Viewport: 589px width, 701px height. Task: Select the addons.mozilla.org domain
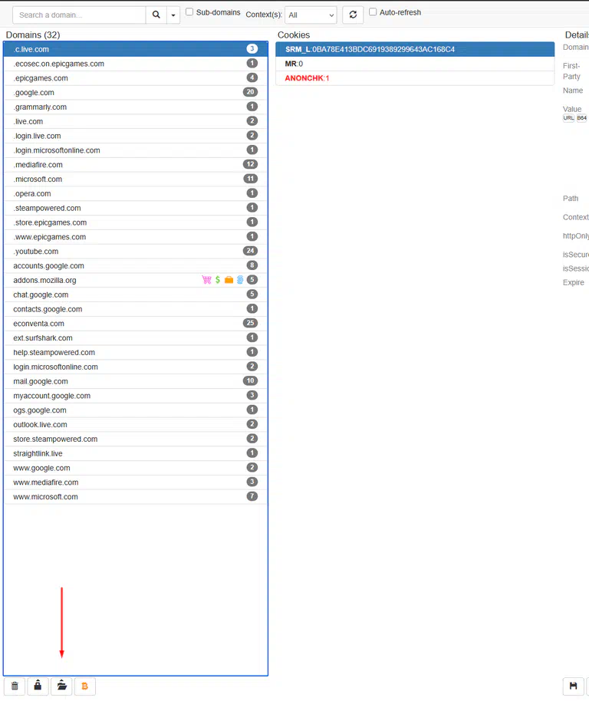136,280
